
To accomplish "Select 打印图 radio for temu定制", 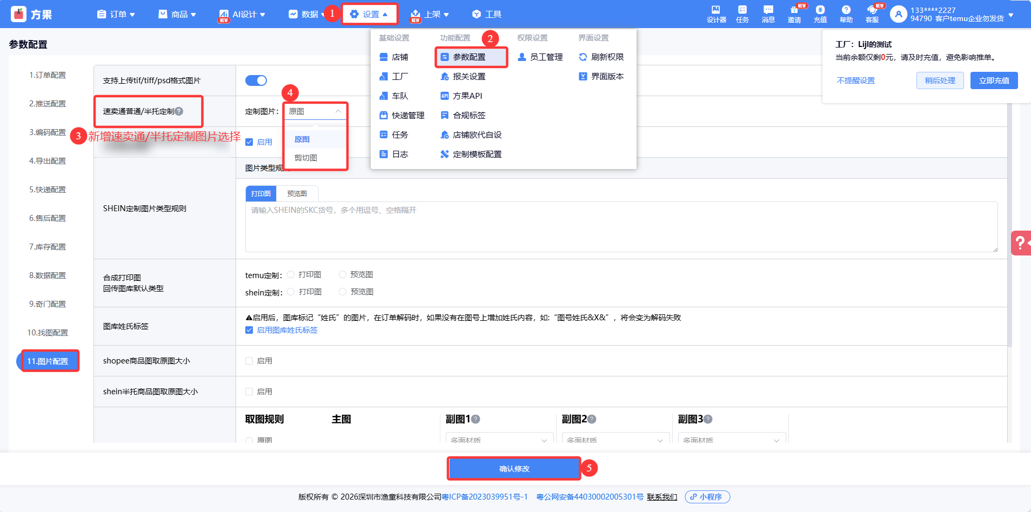I will click(x=291, y=274).
